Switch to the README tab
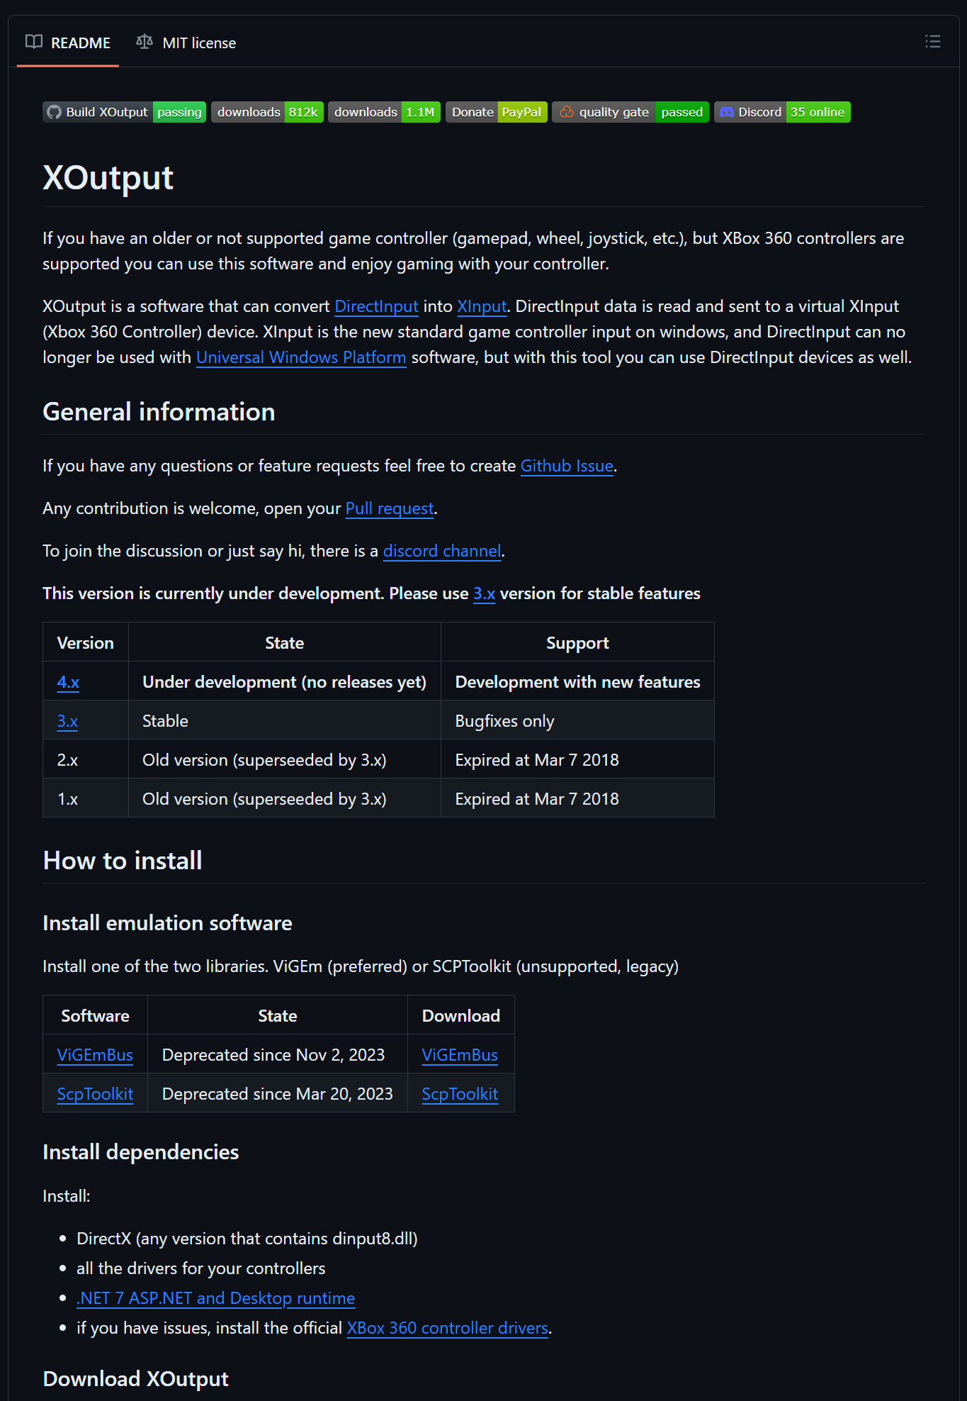 coord(68,43)
